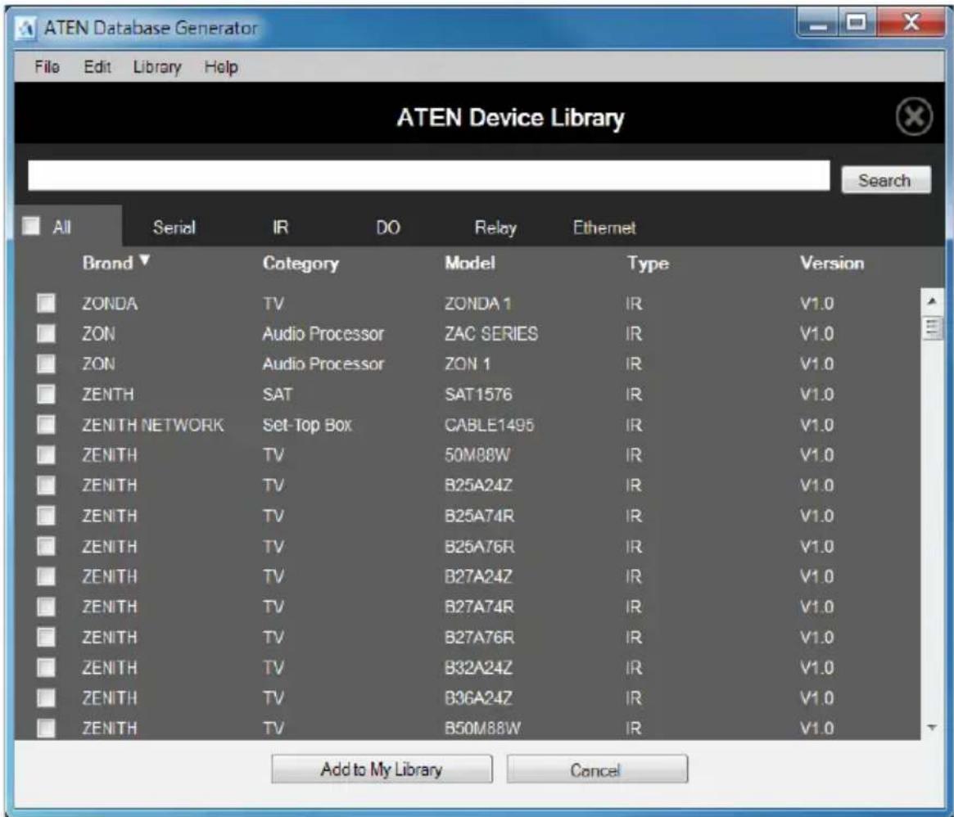Click scrollbar up arrow in device list
The height and width of the screenshot is (817, 954).
point(932,301)
